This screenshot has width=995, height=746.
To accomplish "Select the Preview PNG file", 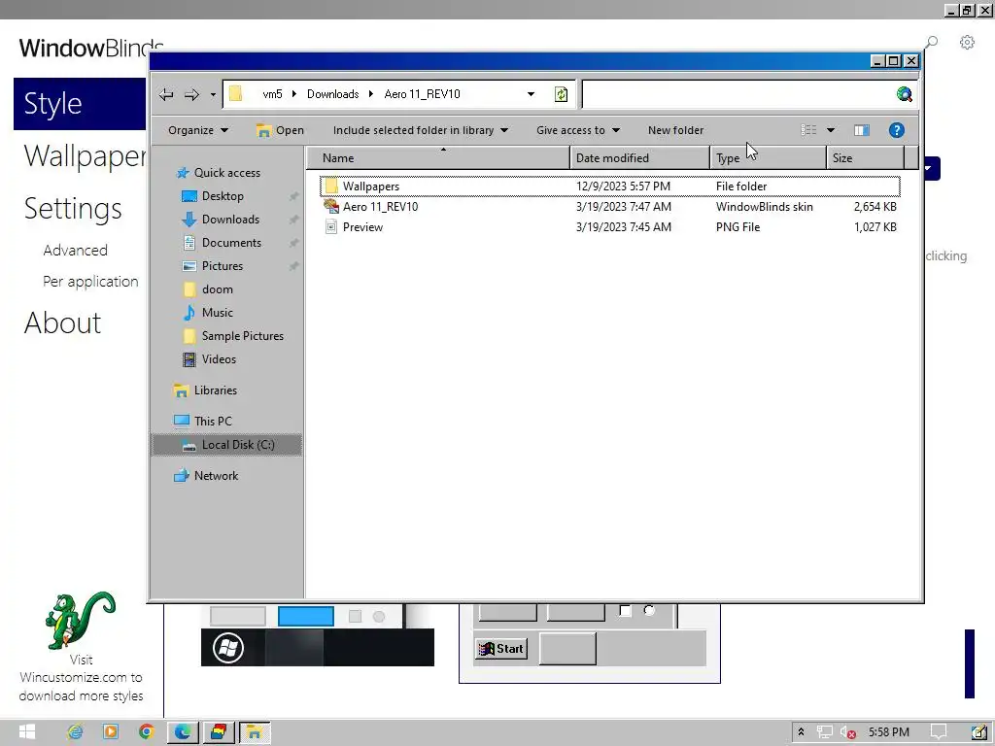I will pyautogui.click(x=610, y=227).
